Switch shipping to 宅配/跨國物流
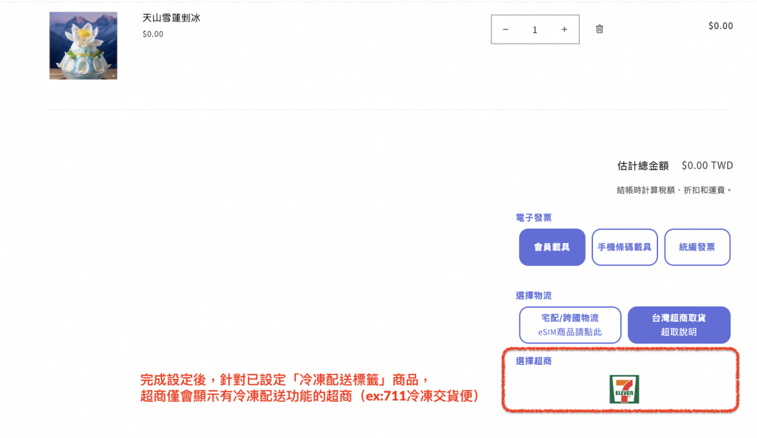 click(570, 318)
